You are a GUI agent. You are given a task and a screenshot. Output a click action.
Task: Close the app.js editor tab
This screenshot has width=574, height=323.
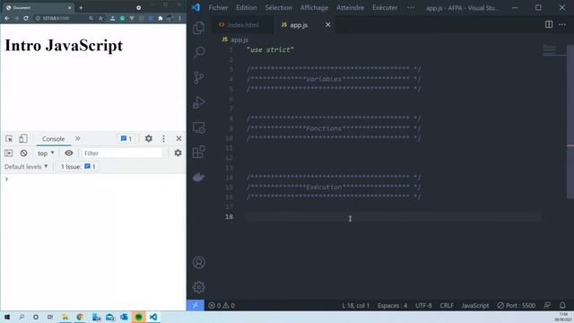pos(327,24)
